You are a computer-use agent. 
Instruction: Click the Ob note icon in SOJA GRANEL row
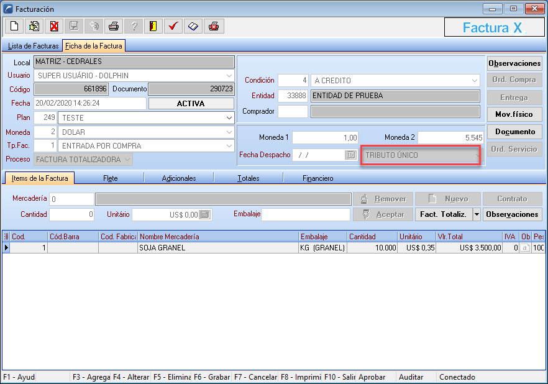pos(524,248)
